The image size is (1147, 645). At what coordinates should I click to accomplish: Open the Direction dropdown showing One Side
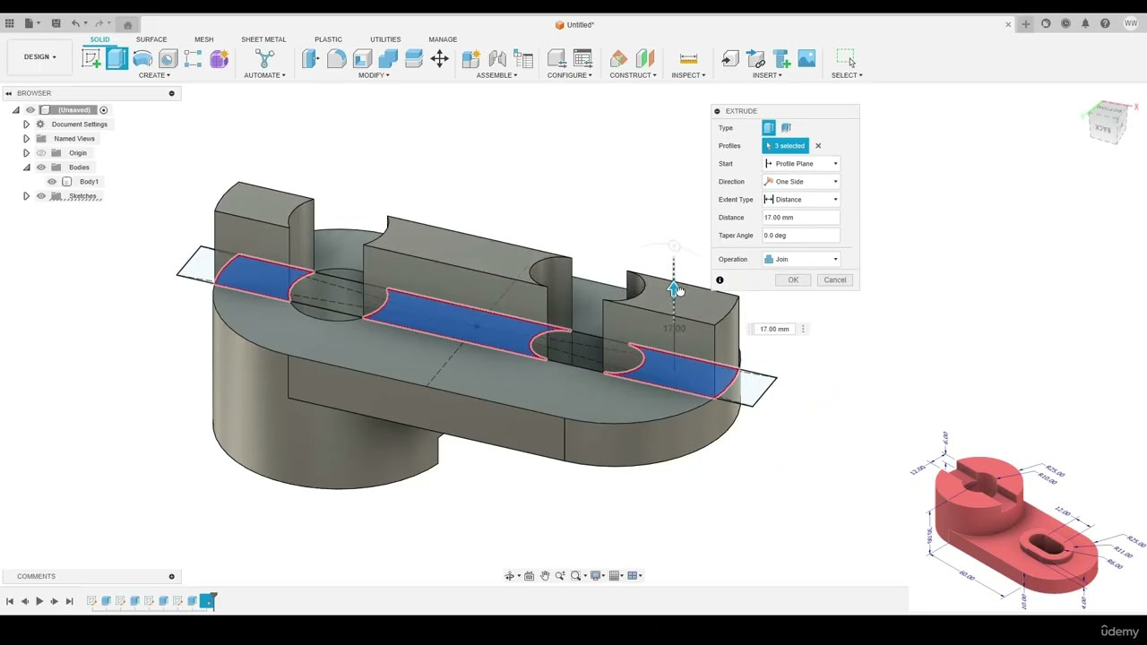801,182
